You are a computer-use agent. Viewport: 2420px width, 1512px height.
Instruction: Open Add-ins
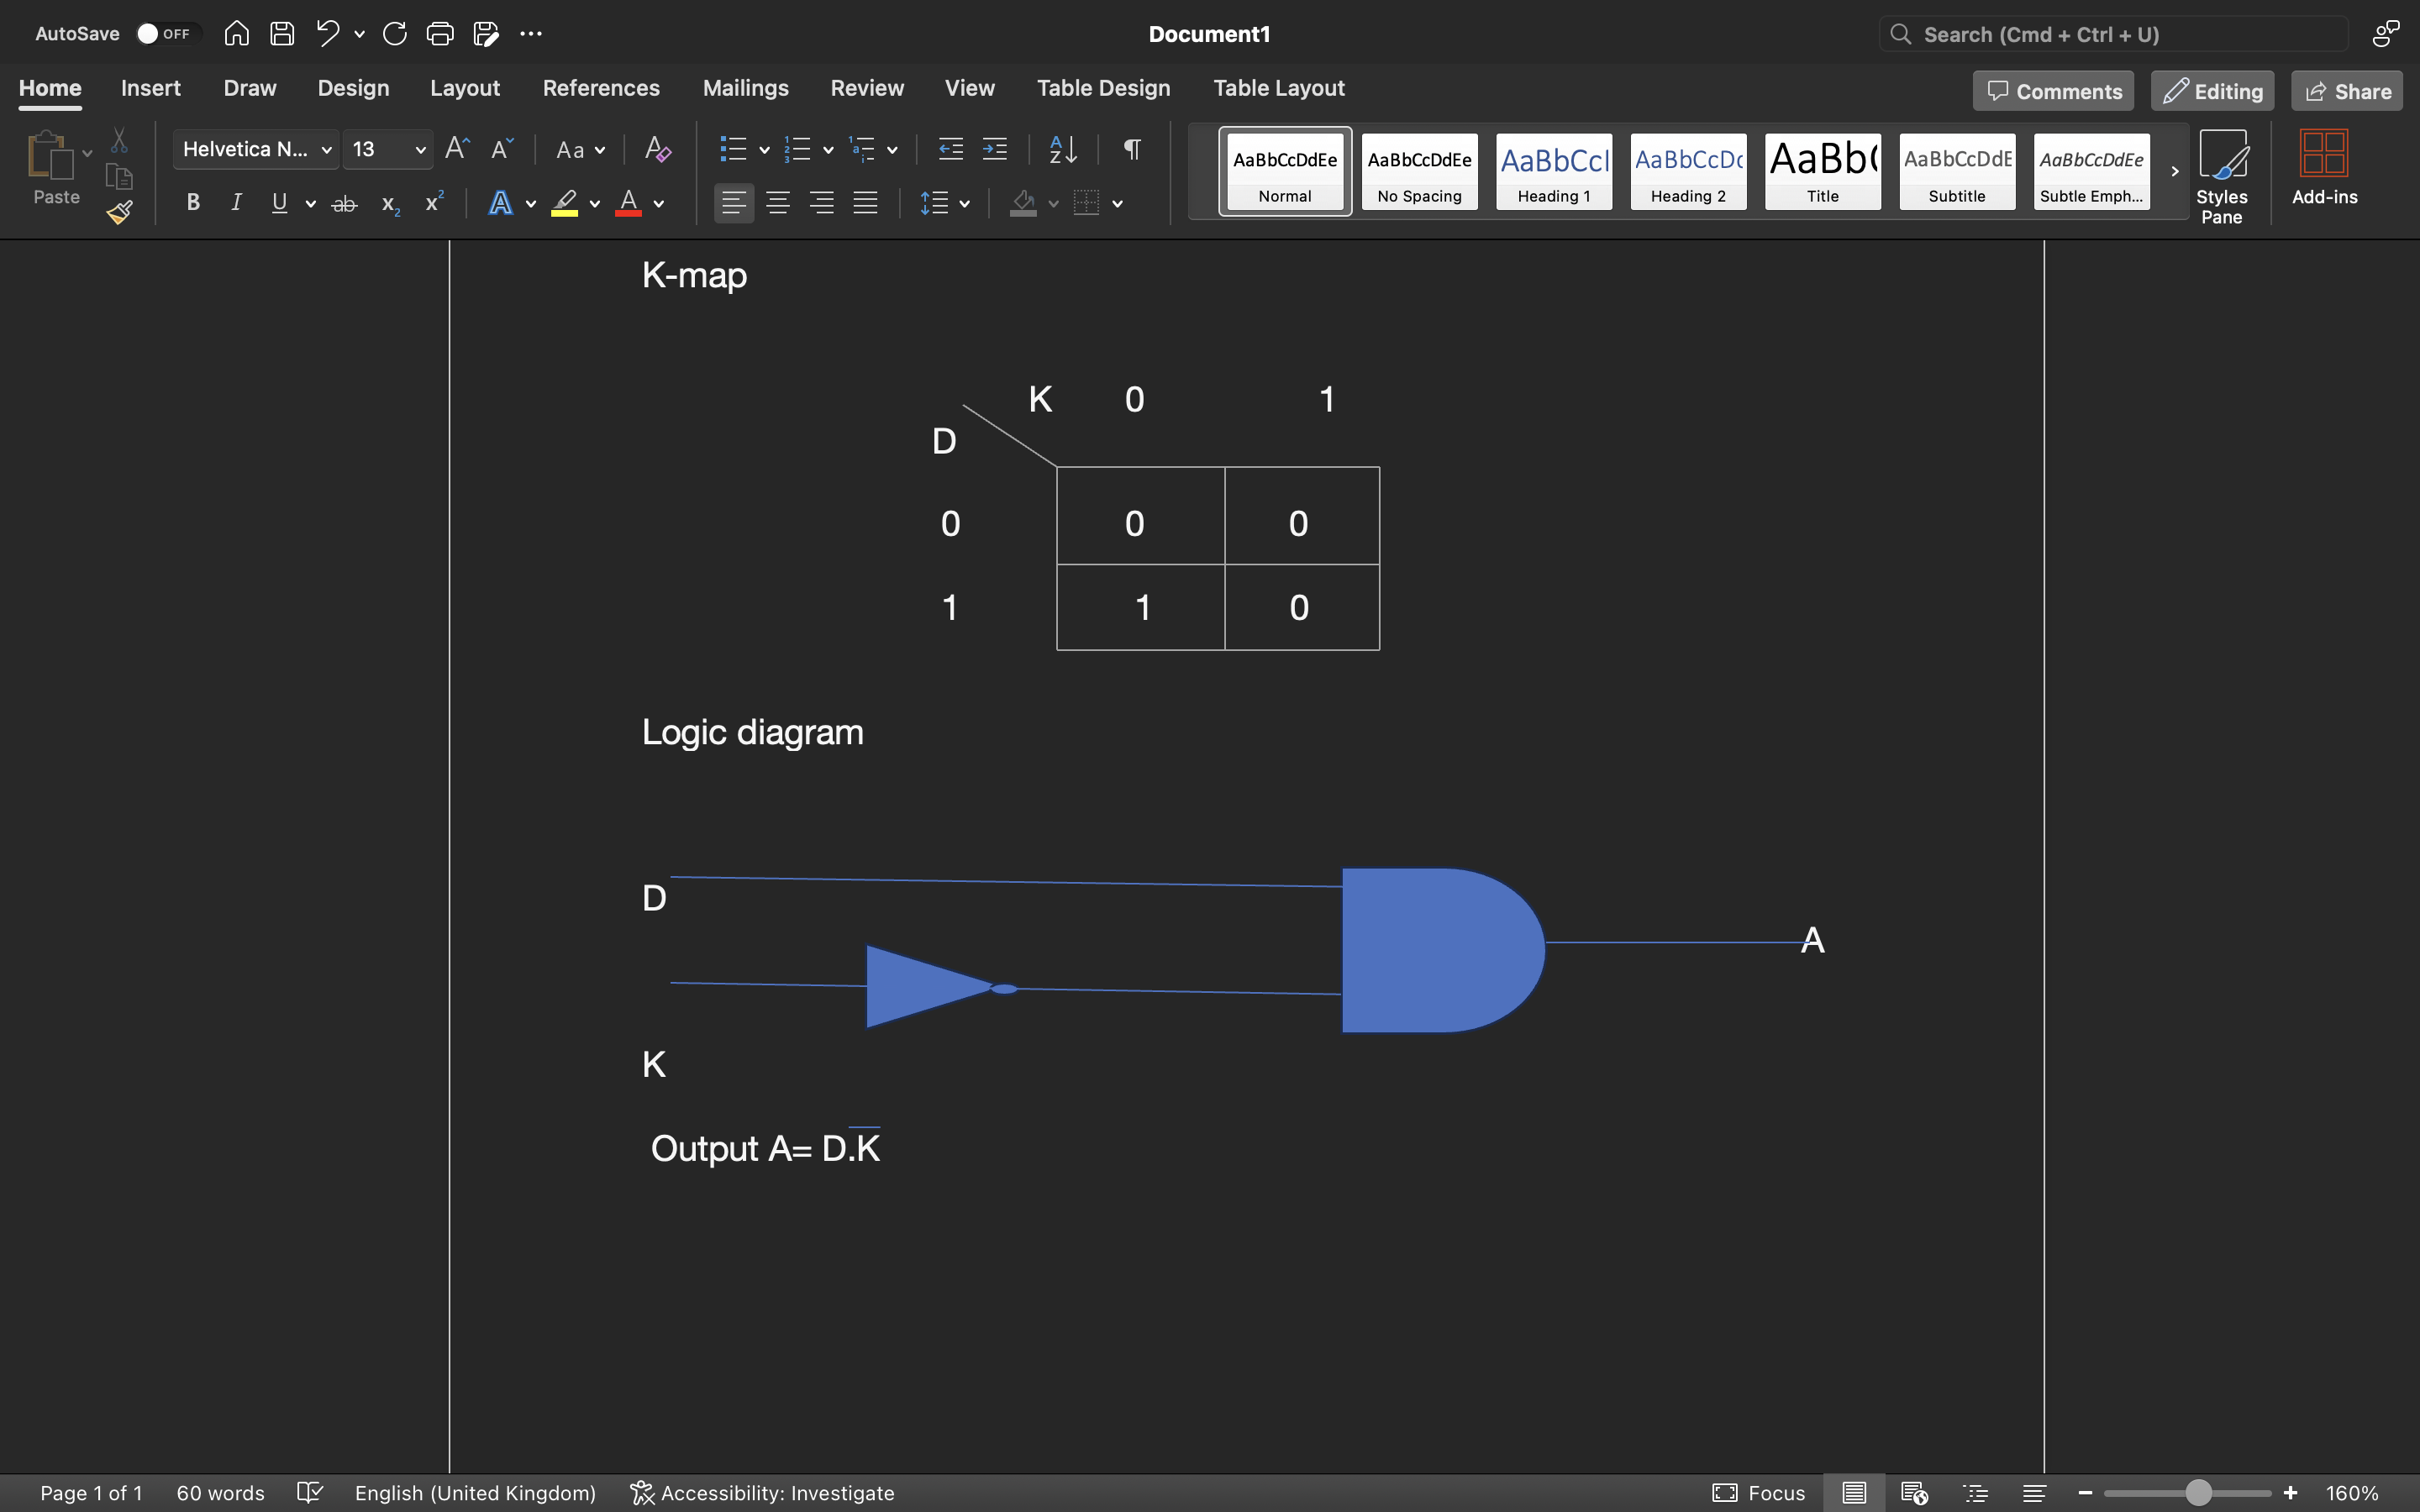[2324, 168]
